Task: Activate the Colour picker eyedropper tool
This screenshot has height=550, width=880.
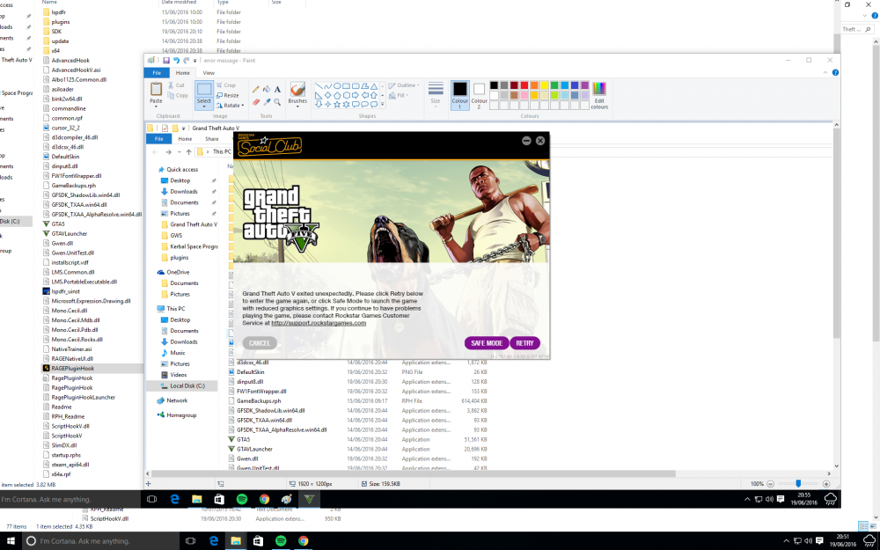Action: [x=267, y=102]
